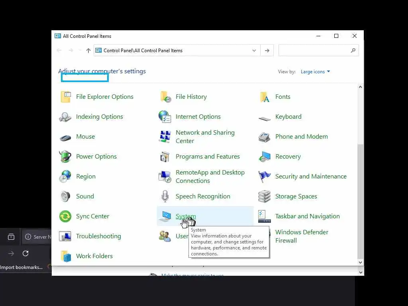The image size is (408, 306).
Task: Open the Work Folders icon
Action: point(66,256)
